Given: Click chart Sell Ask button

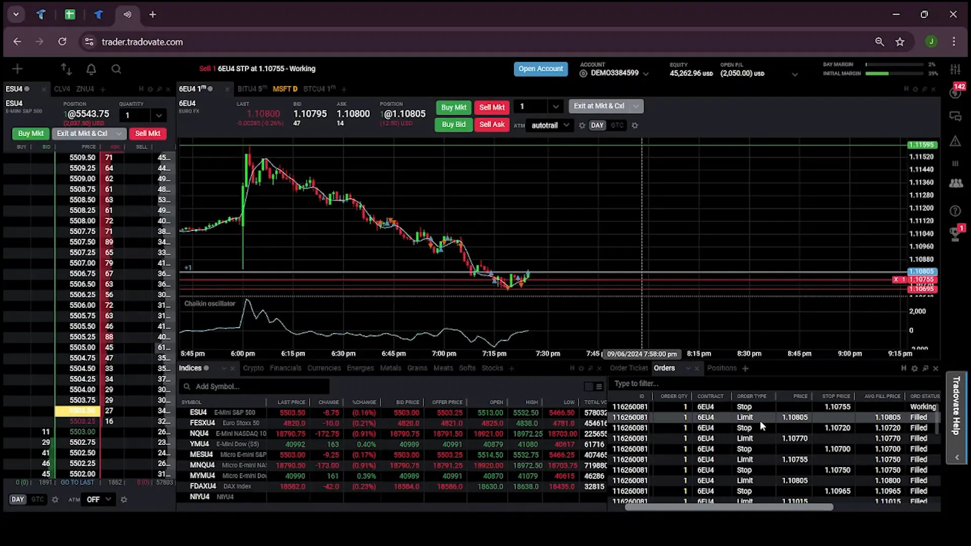Looking at the screenshot, I should 492,124.
